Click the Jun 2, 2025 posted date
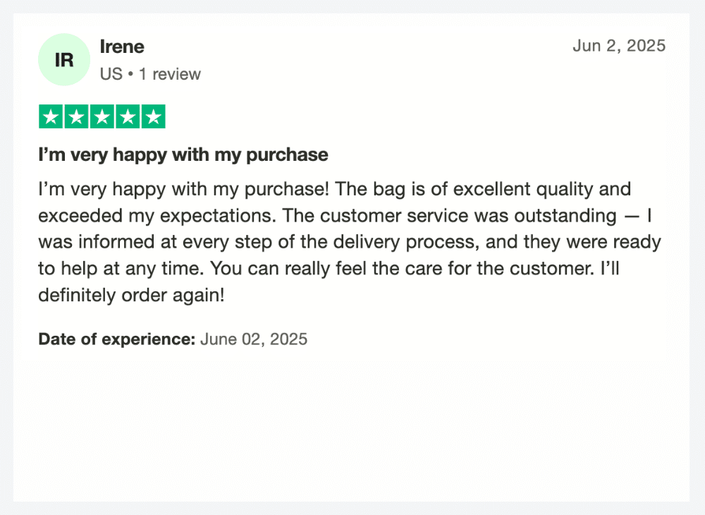Viewport: 705px width, 515px height. [619, 46]
